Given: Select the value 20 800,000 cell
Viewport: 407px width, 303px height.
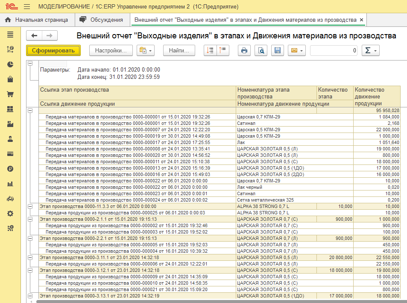Looking at the screenshot, I should coord(335,257).
